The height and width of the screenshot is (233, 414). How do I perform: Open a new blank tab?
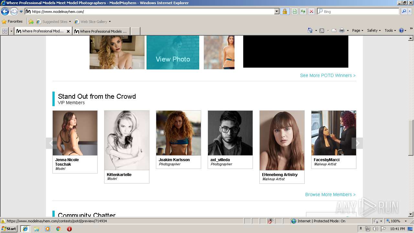coord(135,31)
